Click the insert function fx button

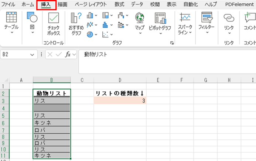click(68, 54)
